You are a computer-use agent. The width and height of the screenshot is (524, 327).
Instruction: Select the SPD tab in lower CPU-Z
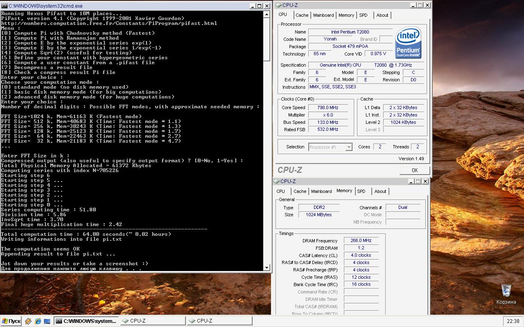[x=361, y=191]
